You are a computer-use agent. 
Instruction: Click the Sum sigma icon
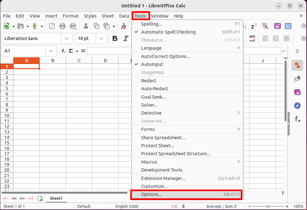coord(71,51)
